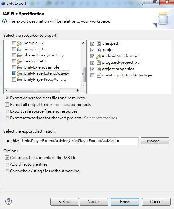
Task: Check the SharedLibraryForUnity checkbox
Action: [x=14, y=55]
